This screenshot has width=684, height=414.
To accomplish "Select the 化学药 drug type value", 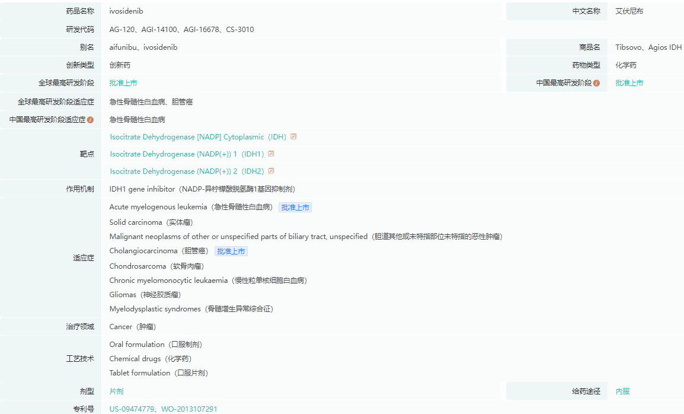I will click(625, 65).
